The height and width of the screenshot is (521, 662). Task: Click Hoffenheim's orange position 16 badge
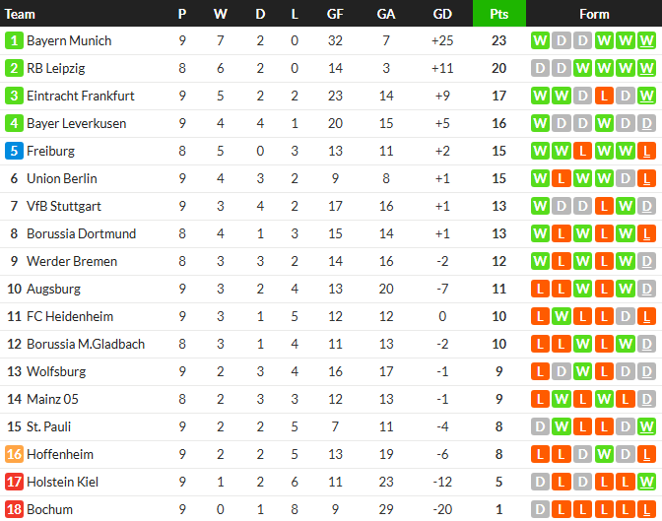pos(14,454)
